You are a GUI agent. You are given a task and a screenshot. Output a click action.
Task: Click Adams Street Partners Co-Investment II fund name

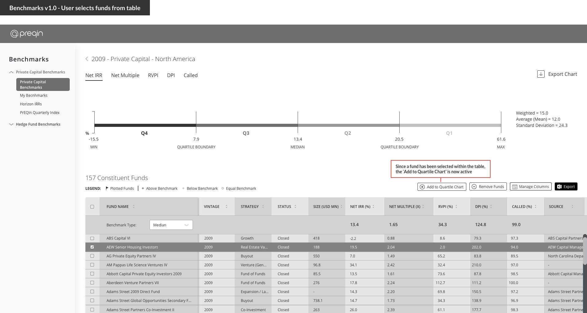[x=140, y=310]
